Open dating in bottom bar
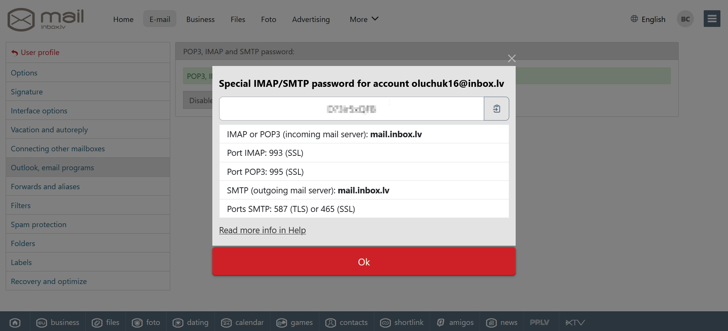 point(191,322)
